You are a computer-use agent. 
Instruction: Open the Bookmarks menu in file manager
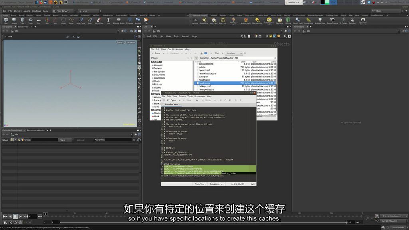(178, 49)
